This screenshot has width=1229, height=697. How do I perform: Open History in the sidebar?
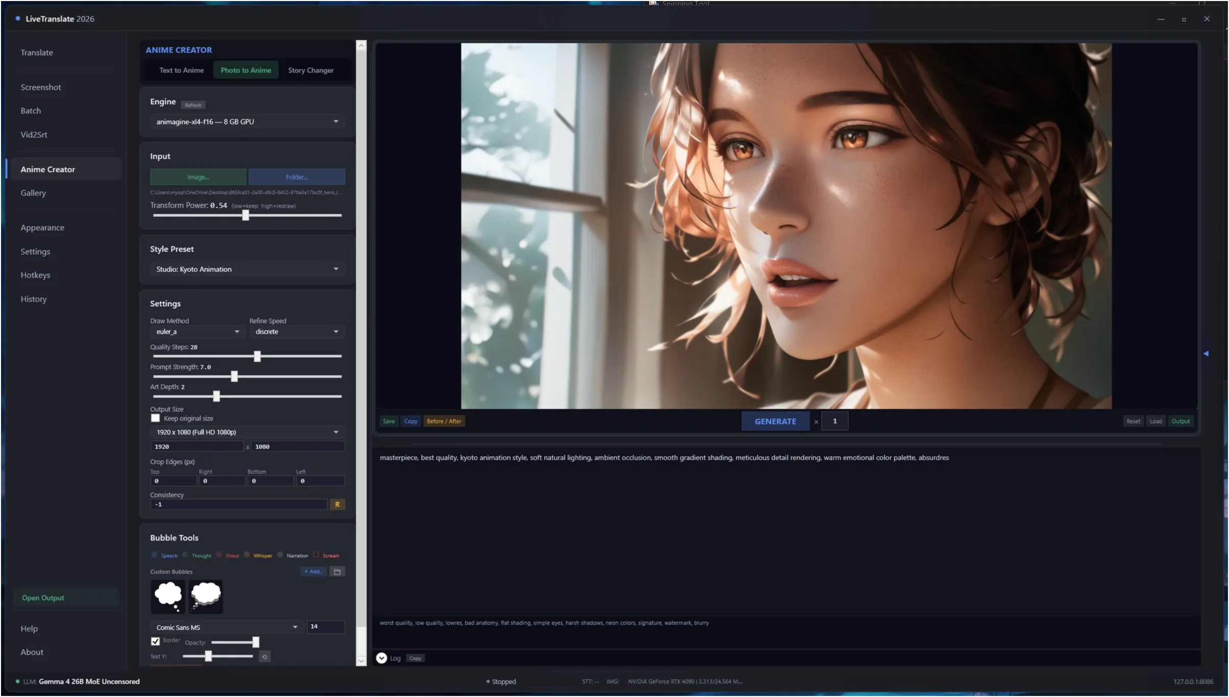pos(34,299)
